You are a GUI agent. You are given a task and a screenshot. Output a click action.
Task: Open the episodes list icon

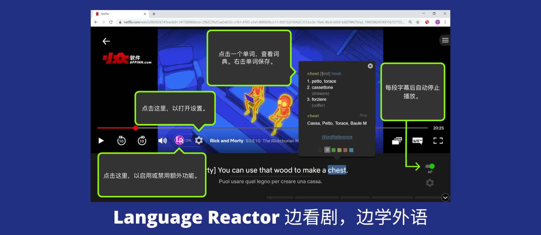point(397,141)
